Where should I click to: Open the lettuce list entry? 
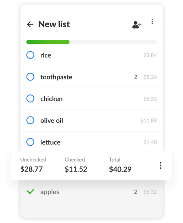[x=91, y=141]
